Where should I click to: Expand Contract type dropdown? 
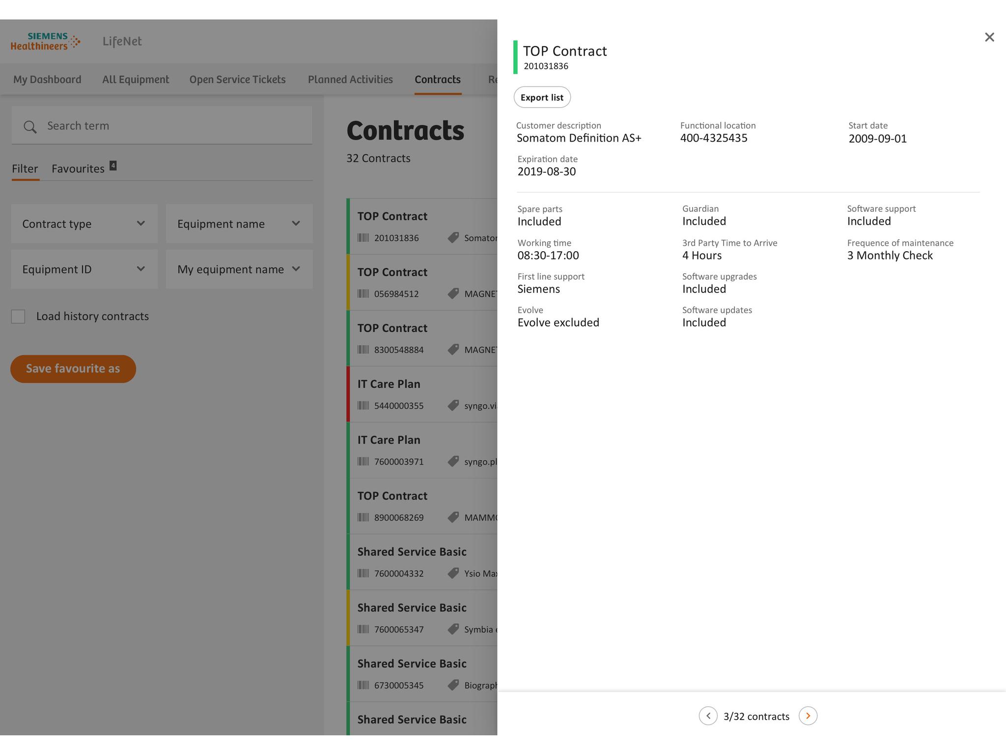pos(84,224)
